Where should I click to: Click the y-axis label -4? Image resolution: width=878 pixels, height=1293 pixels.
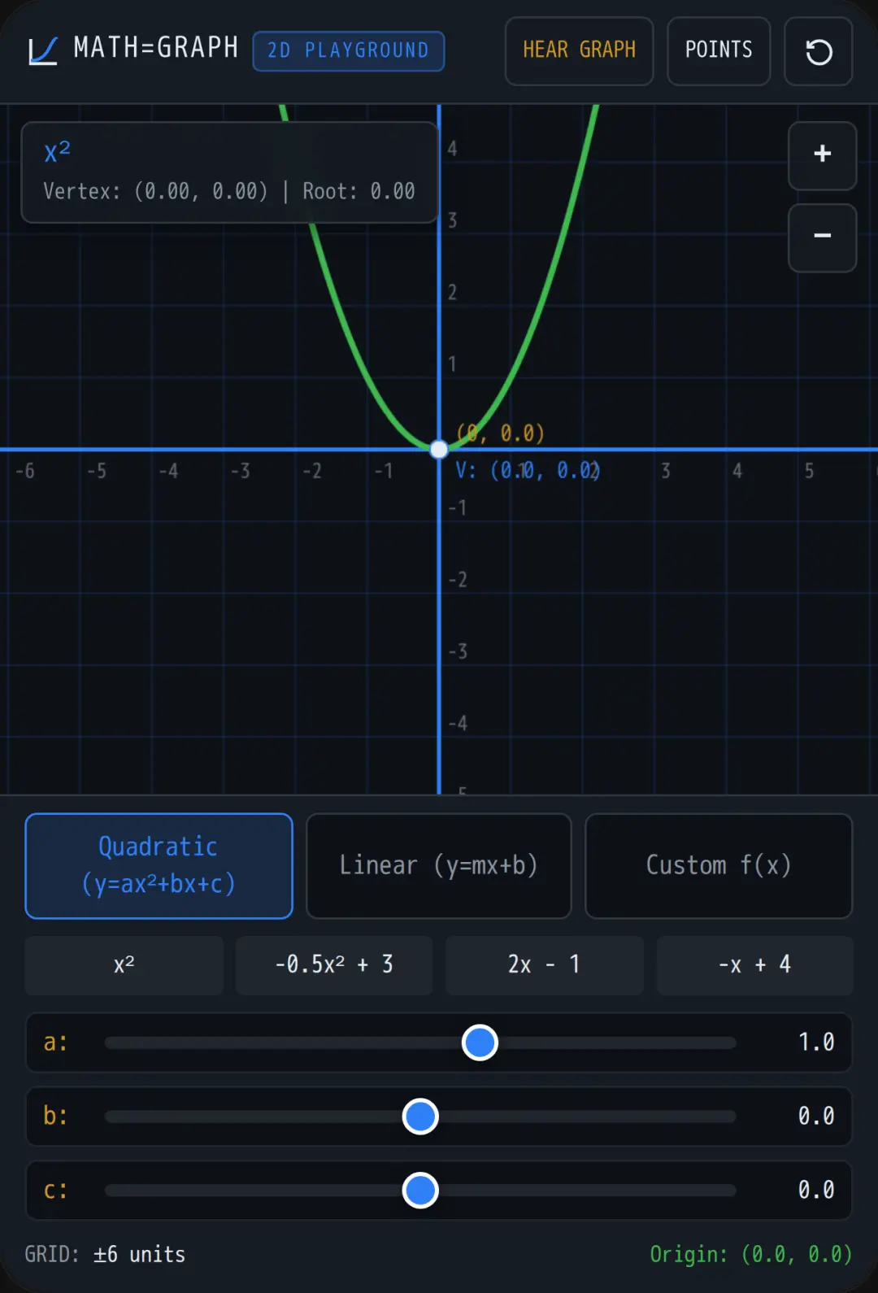click(458, 723)
